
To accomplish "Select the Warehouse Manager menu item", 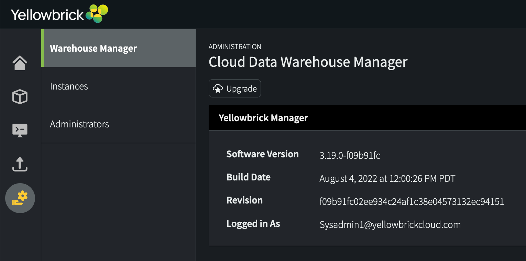I will coord(119,48).
